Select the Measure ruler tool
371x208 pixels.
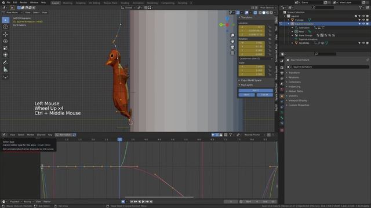5,69
